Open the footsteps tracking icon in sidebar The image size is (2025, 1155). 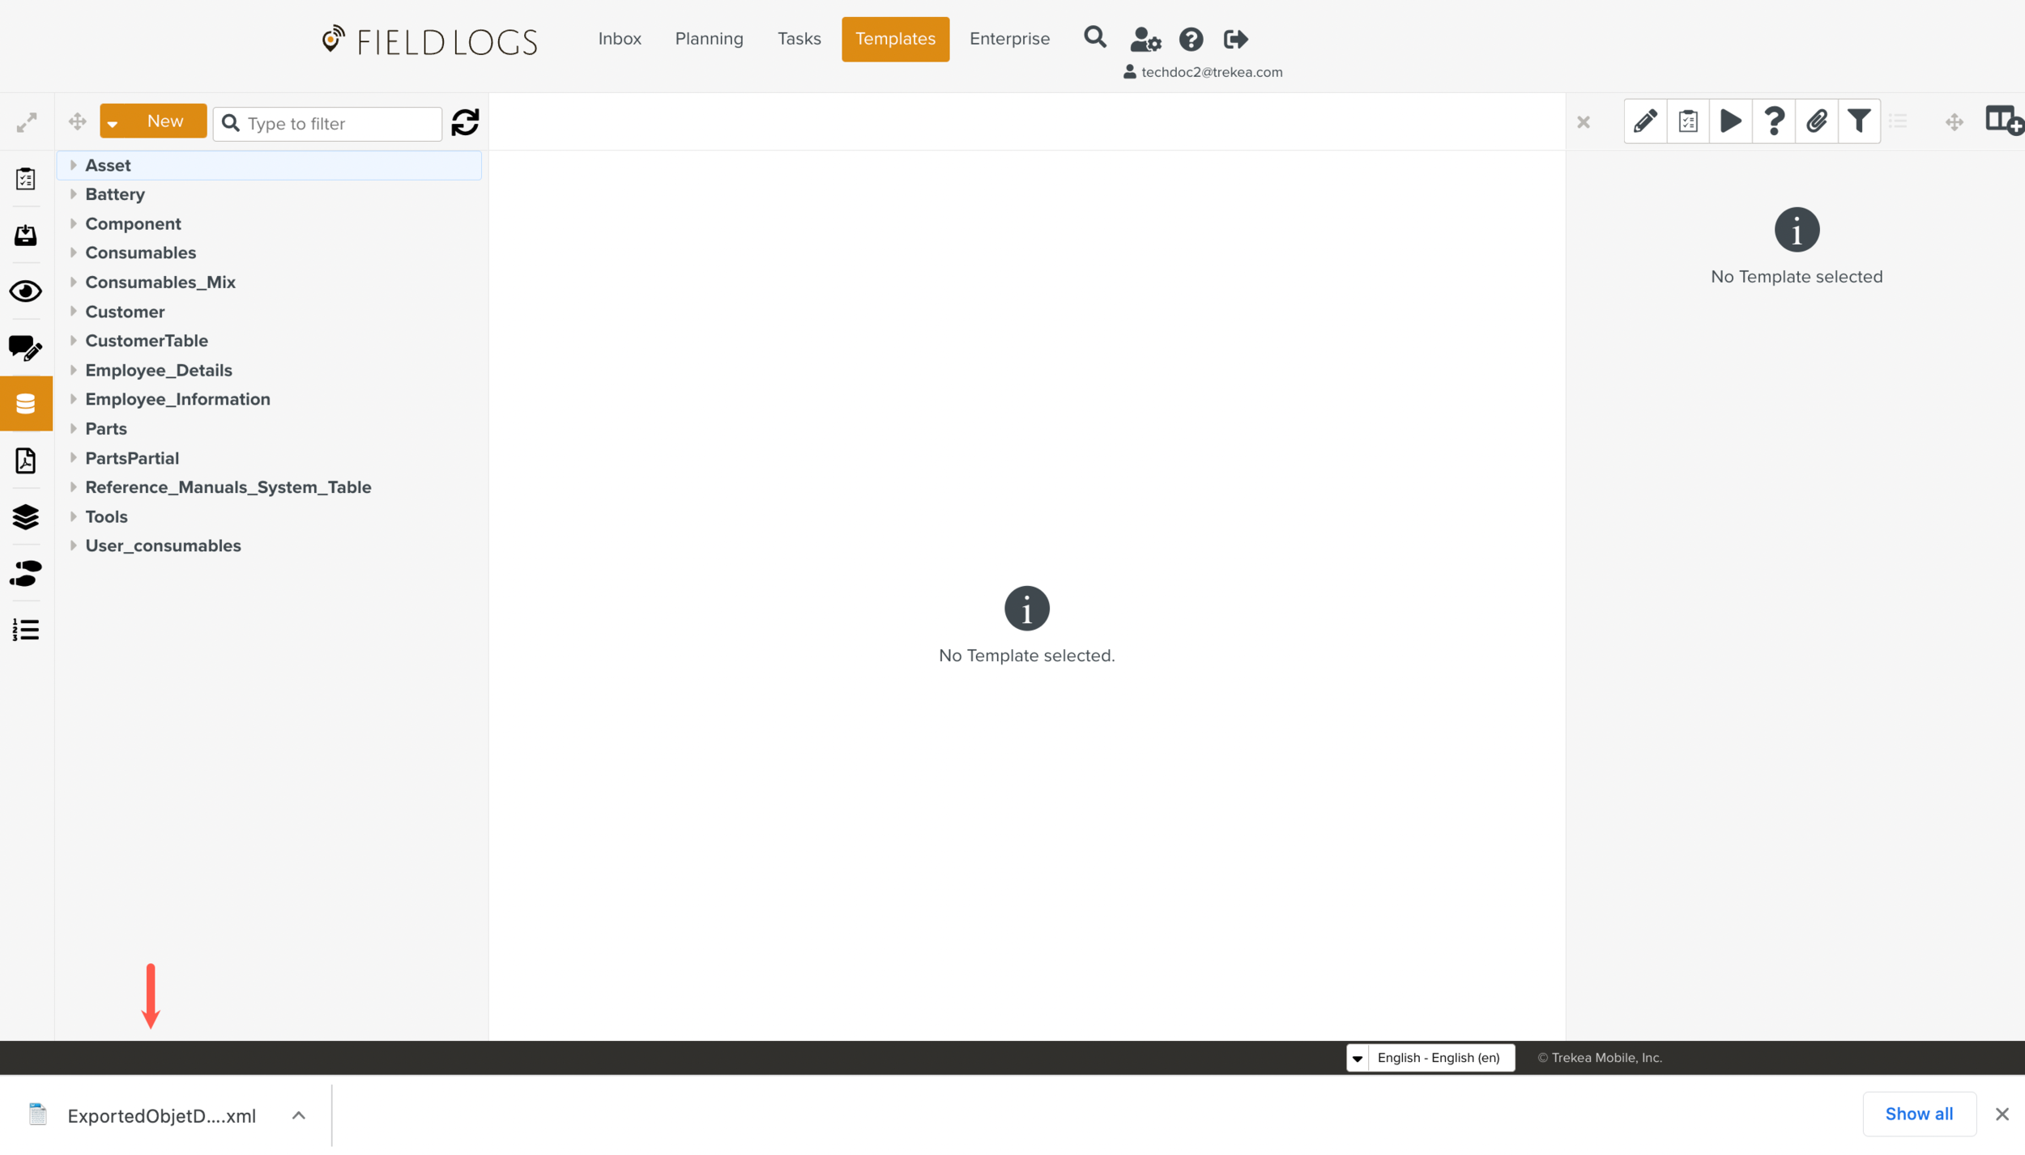point(25,574)
